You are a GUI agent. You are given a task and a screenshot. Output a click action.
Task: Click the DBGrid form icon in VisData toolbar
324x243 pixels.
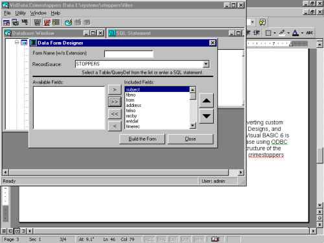(x=56, y=22)
